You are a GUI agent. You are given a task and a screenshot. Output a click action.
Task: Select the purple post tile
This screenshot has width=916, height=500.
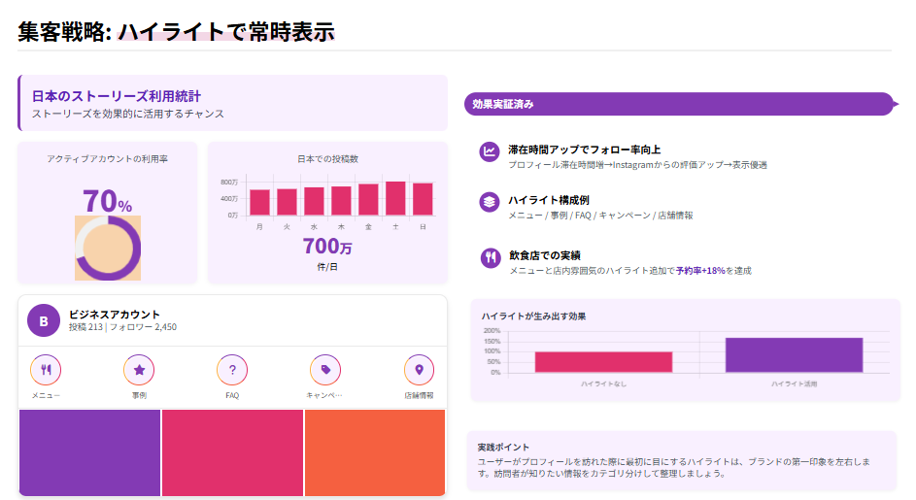tap(89, 452)
